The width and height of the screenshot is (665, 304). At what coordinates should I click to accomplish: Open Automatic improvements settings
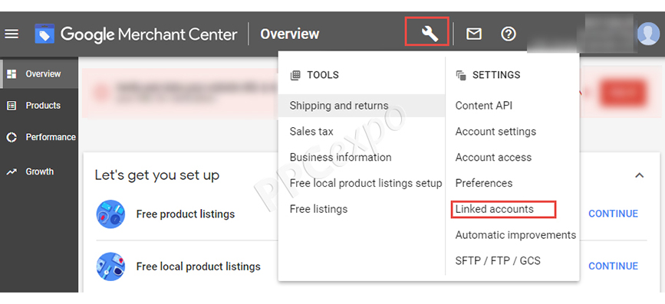pos(515,234)
